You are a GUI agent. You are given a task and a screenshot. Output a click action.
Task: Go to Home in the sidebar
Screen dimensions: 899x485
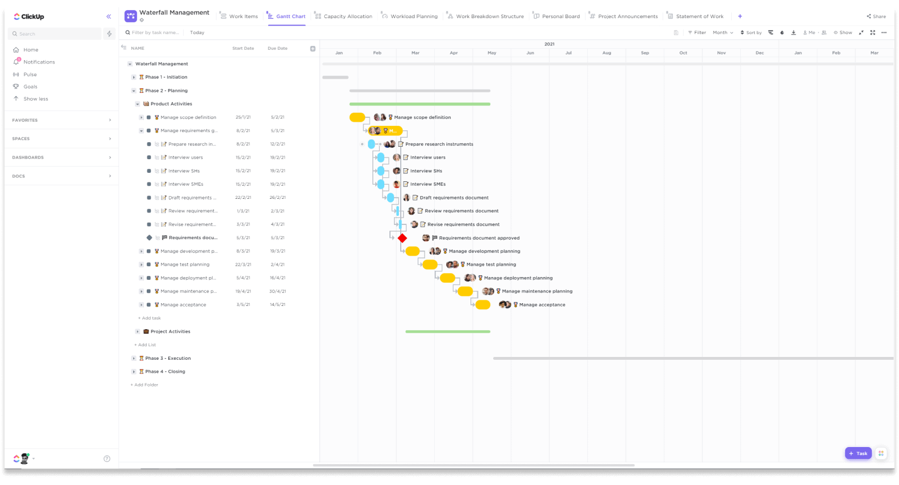pos(31,50)
